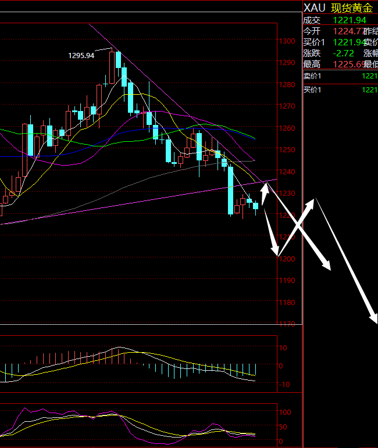
Task: Click the 涨跌 label
Action: point(312,53)
